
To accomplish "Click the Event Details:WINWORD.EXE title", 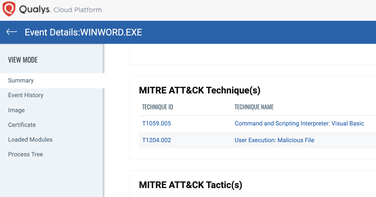I will (84, 32).
